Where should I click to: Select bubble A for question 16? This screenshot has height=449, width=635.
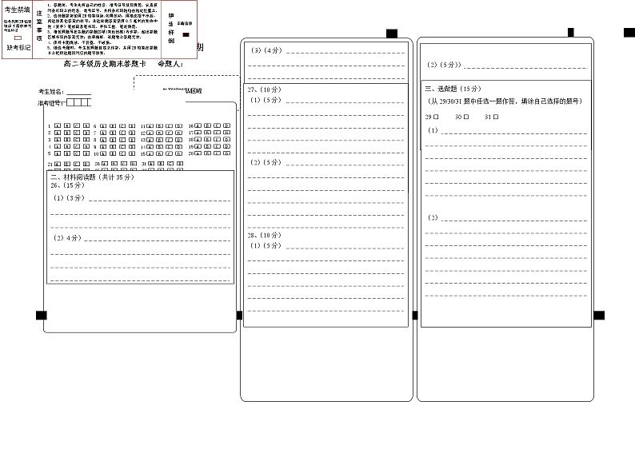(x=198, y=125)
